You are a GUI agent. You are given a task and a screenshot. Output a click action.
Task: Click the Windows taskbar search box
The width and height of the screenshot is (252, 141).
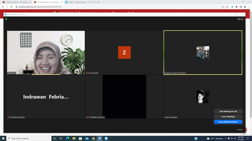[x=29, y=138]
